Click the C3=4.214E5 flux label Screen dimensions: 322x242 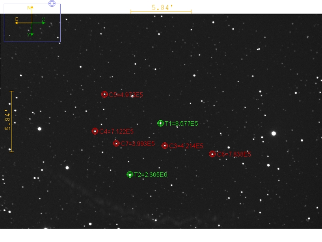[x=186, y=146]
